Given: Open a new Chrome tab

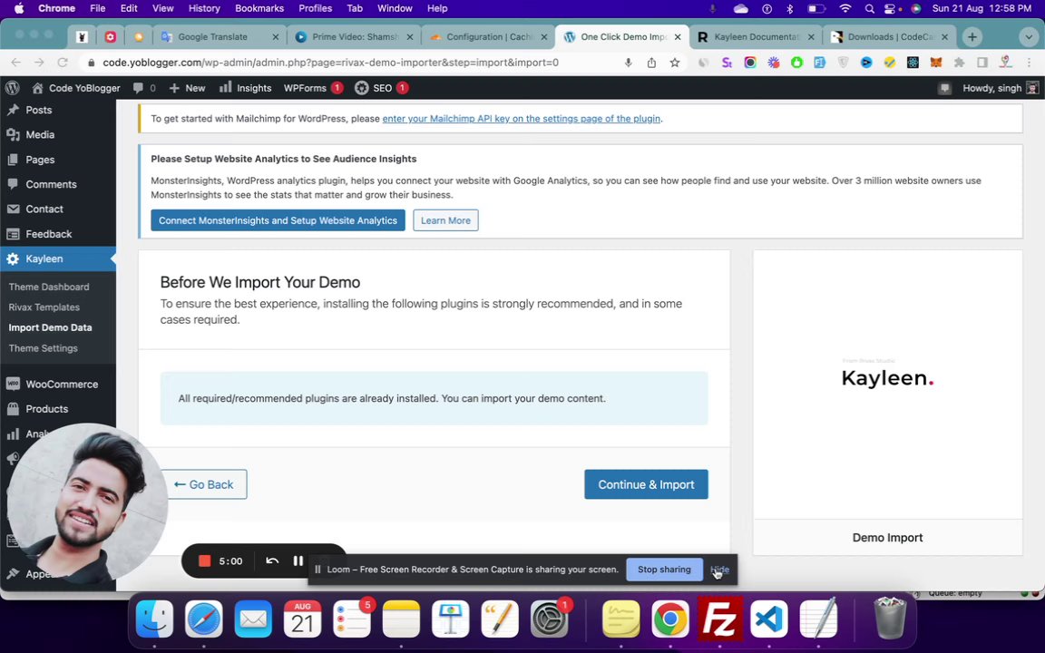Looking at the screenshot, I should pos(972,37).
